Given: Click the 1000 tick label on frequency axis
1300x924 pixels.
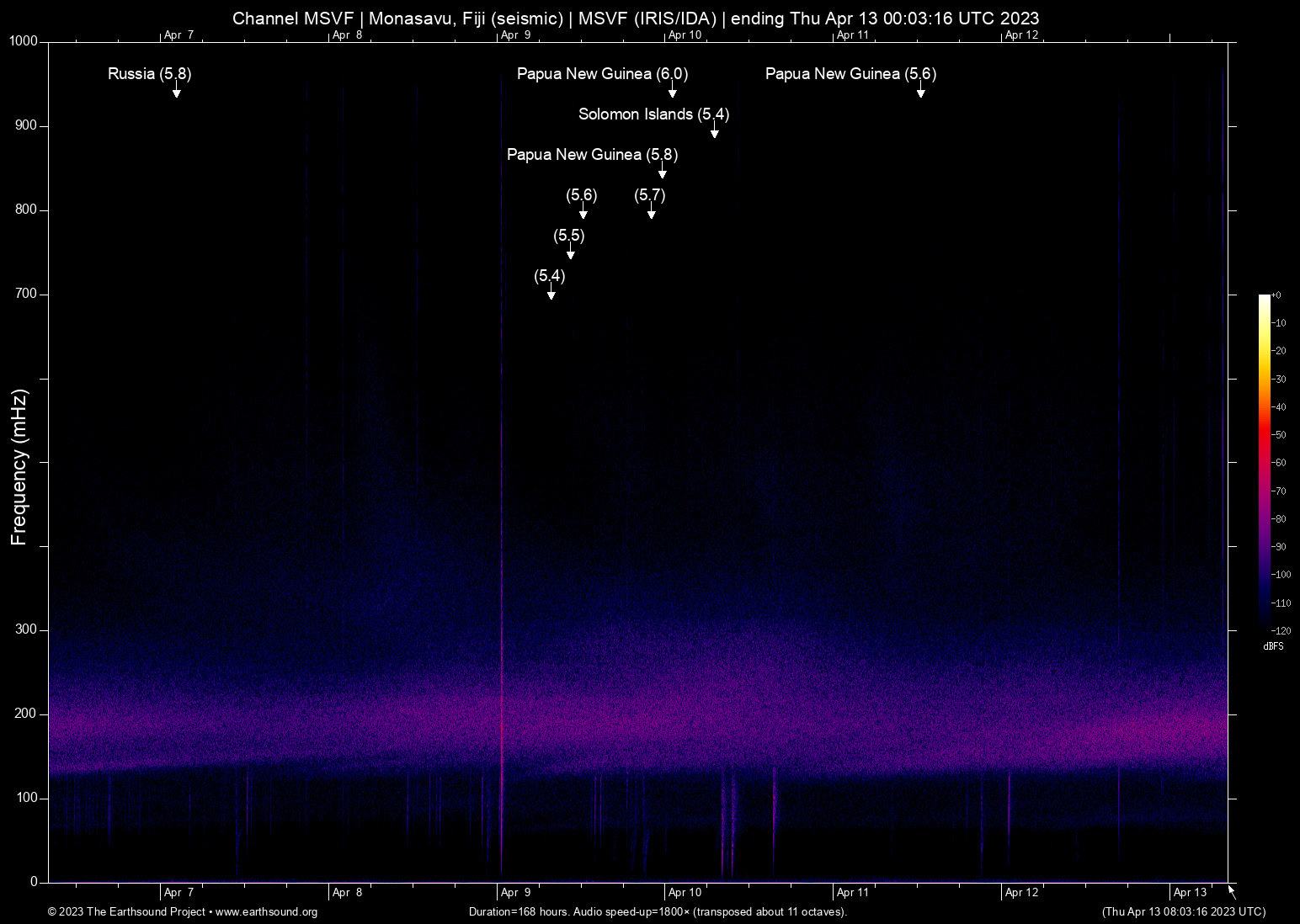Looking at the screenshot, I should pos(24,41).
